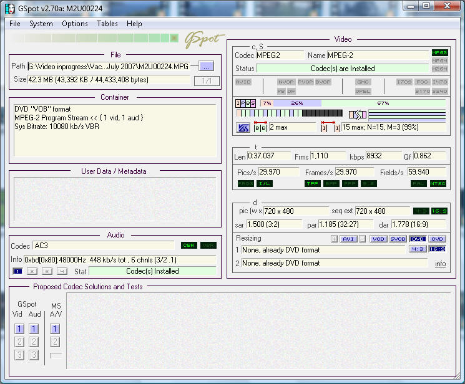Click the I709 indicator
Viewport: 465px width, 384px height.
[x=404, y=82]
